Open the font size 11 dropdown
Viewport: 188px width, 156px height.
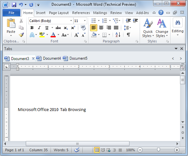(x=85, y=21)
